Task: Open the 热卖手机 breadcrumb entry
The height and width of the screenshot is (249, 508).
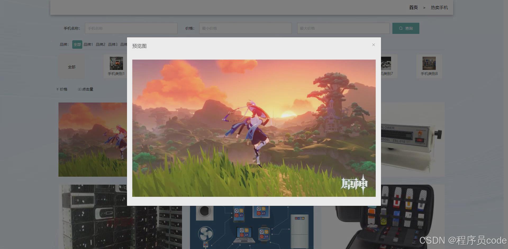Action: pos(439,8)
